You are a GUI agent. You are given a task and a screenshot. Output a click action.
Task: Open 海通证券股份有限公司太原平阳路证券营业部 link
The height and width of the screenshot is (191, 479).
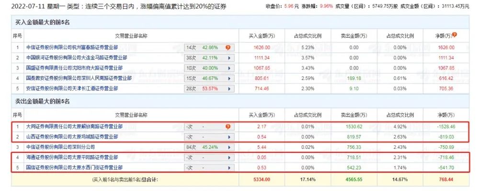[72, 158]
